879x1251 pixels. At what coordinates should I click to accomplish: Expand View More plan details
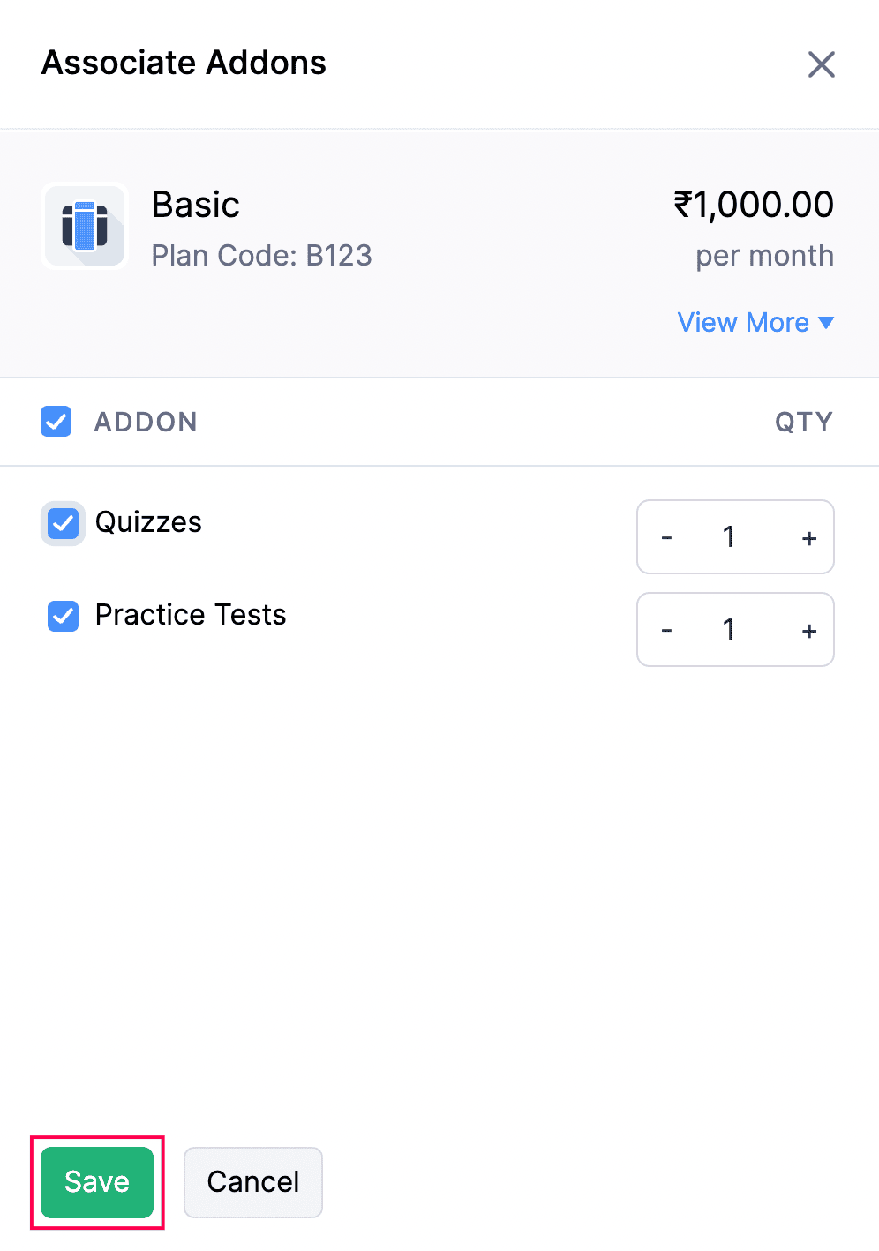coord(743,323)
